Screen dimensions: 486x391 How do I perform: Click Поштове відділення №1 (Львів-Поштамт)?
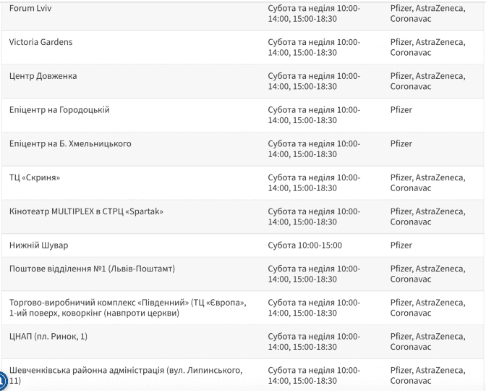(92, 269)
